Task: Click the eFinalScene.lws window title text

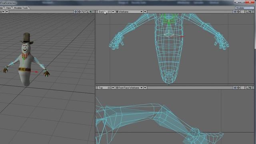Action: point(8,3)
